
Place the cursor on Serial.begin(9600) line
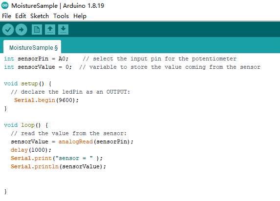[x=46, y=100]
